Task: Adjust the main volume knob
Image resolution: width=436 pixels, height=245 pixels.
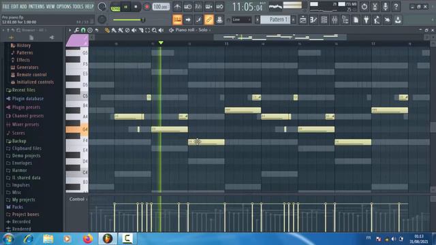Action: point(102,7)
